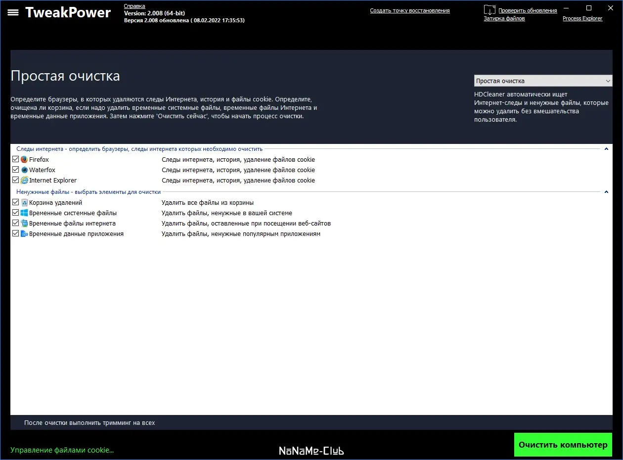Click the Ненужные файлы section header
Image resolution: width=623 pixels, height=460 pixels.
(x=89, y=192)
